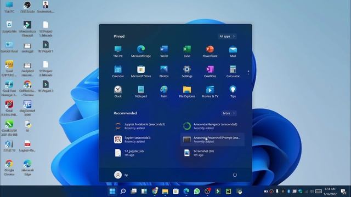Launch OneNote from the pinned apps
This screenshot has height=197, width=351.
tap(210, 72)
